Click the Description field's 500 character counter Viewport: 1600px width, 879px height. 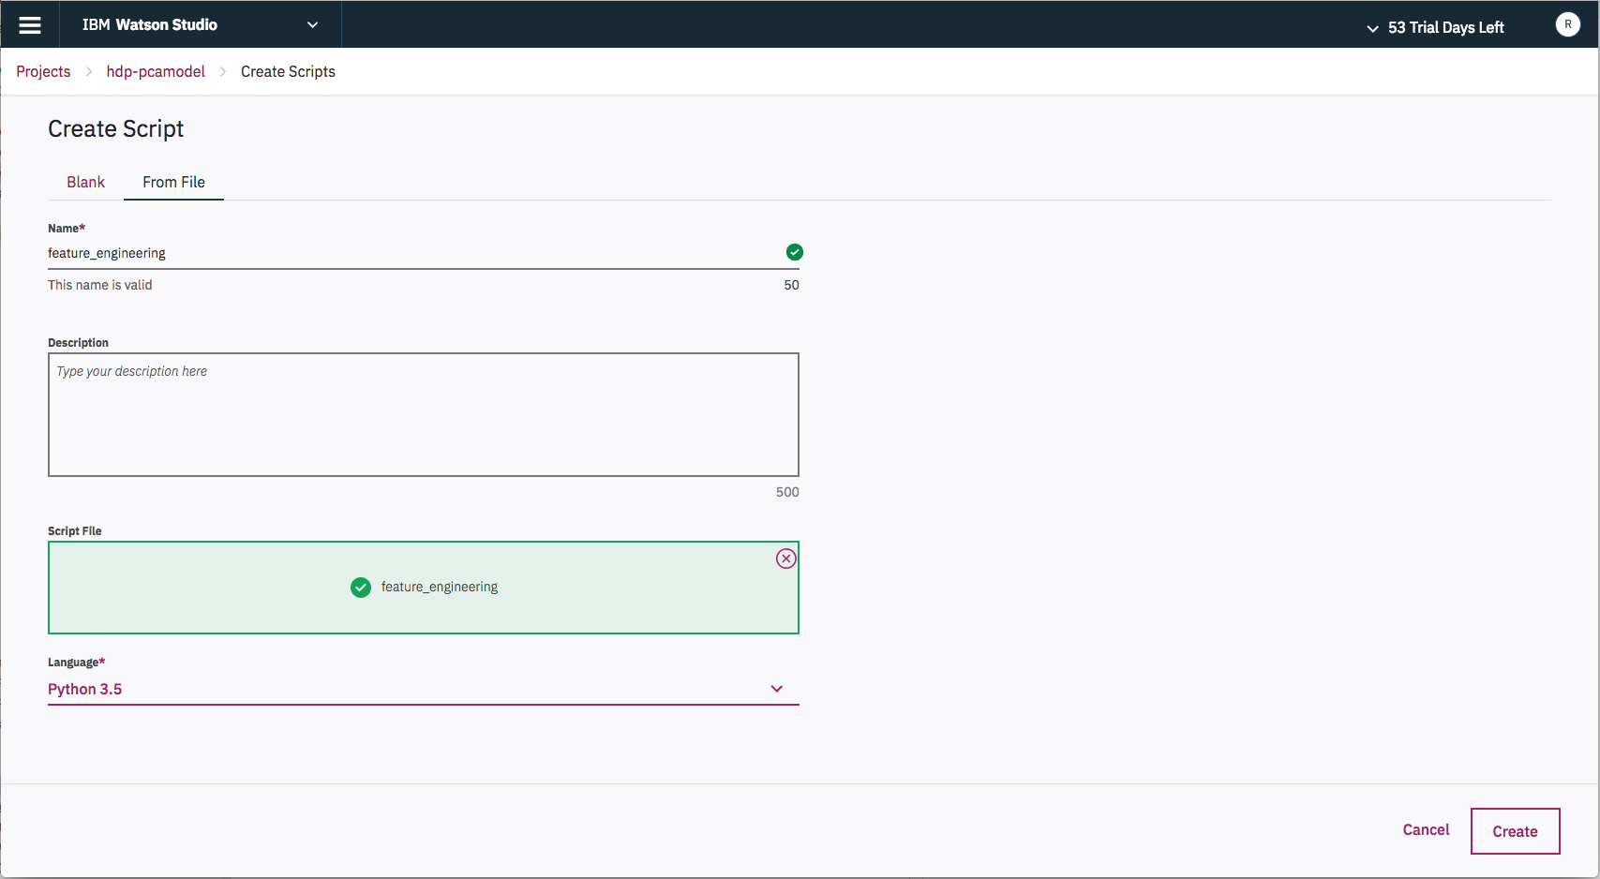(787, 492)
